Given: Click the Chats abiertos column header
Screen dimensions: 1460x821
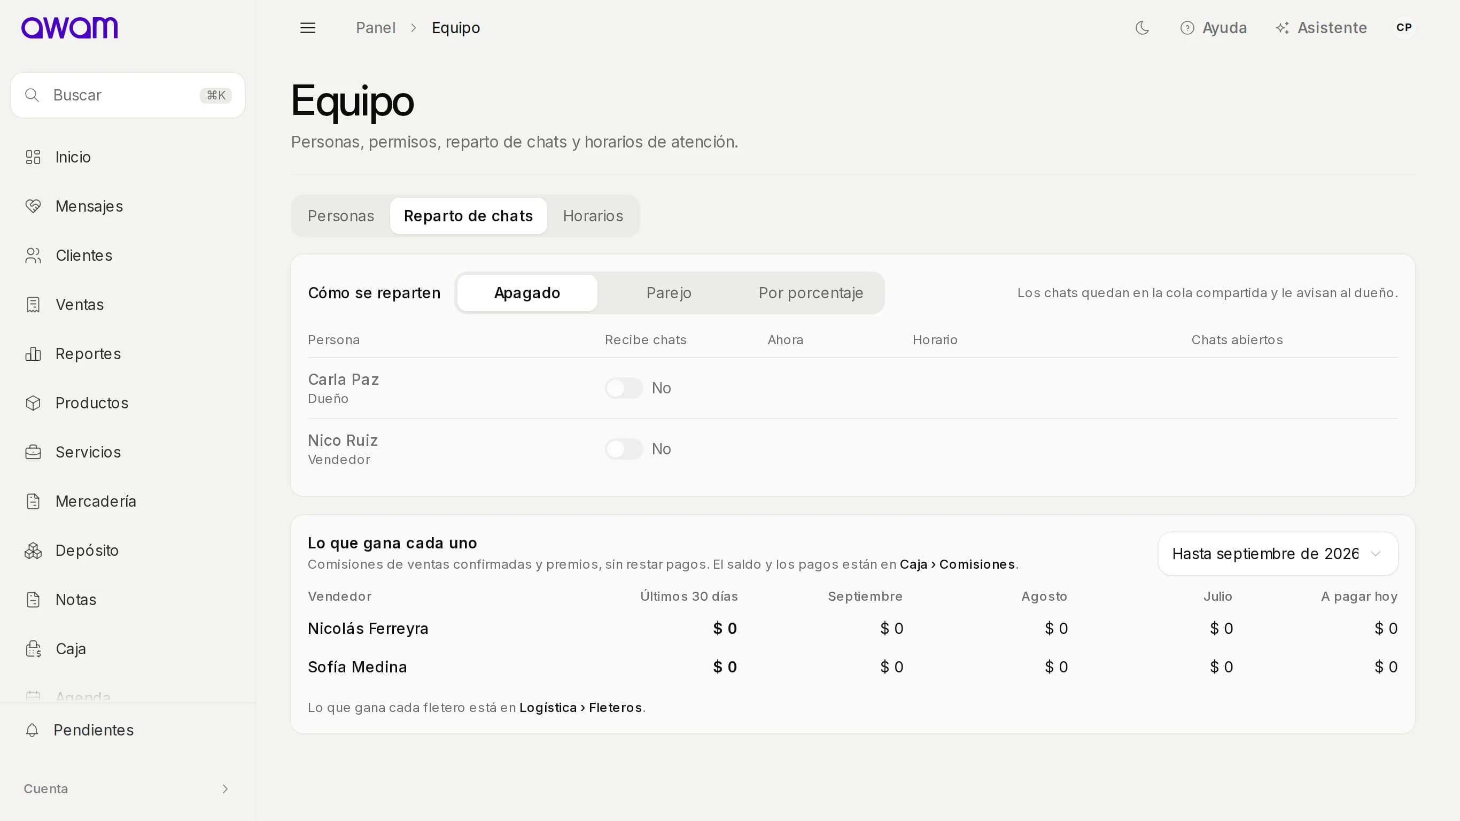Looking at the screenshot, I should (x=1237, y=340).
